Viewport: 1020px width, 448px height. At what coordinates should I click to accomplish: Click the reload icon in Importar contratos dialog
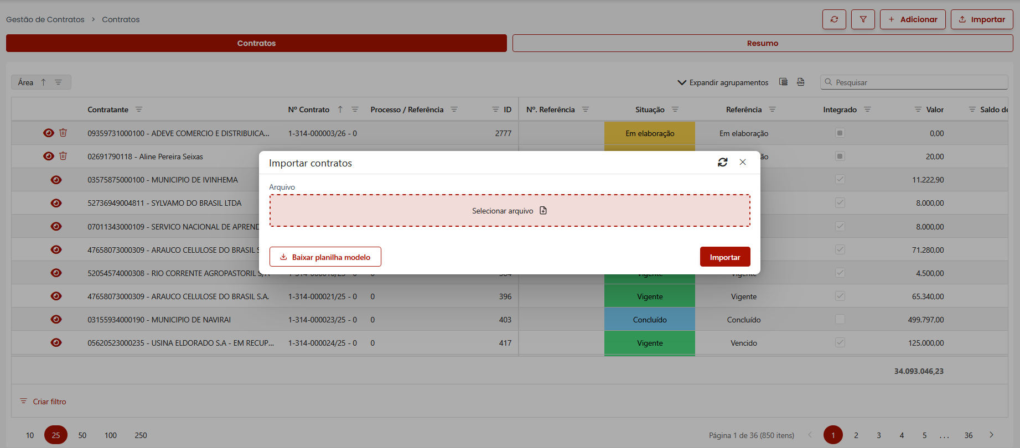(722, 162)
